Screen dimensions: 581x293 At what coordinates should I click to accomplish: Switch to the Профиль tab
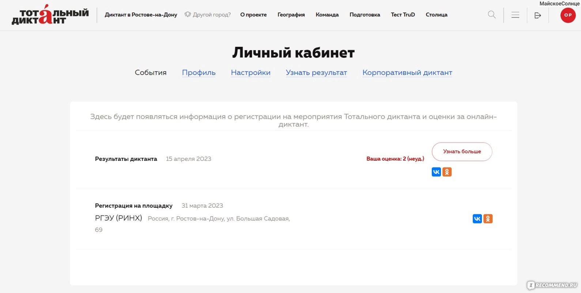coord(199,72)
